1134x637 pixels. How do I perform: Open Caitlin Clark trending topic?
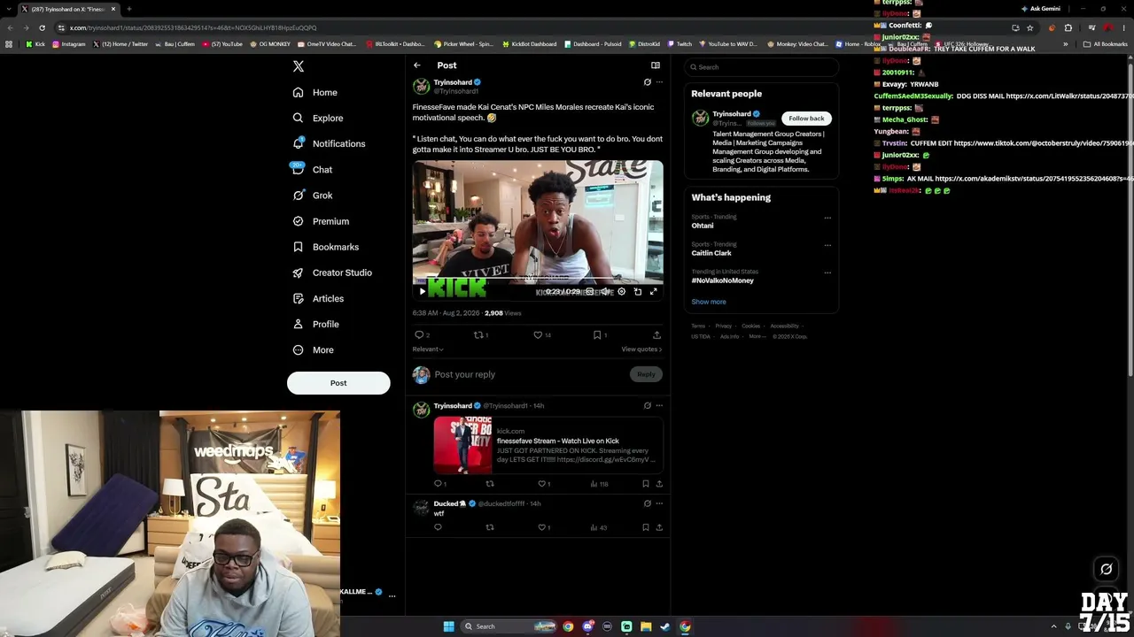[x=711, y=253]
